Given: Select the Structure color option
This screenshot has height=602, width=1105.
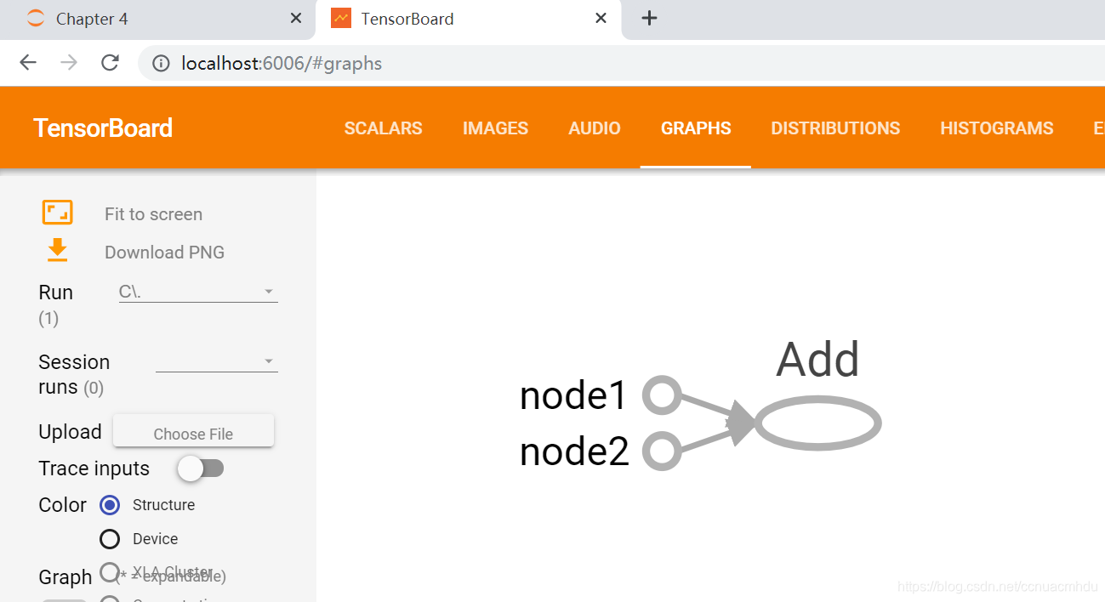Looking at the screenshot, I should [110, 505].
